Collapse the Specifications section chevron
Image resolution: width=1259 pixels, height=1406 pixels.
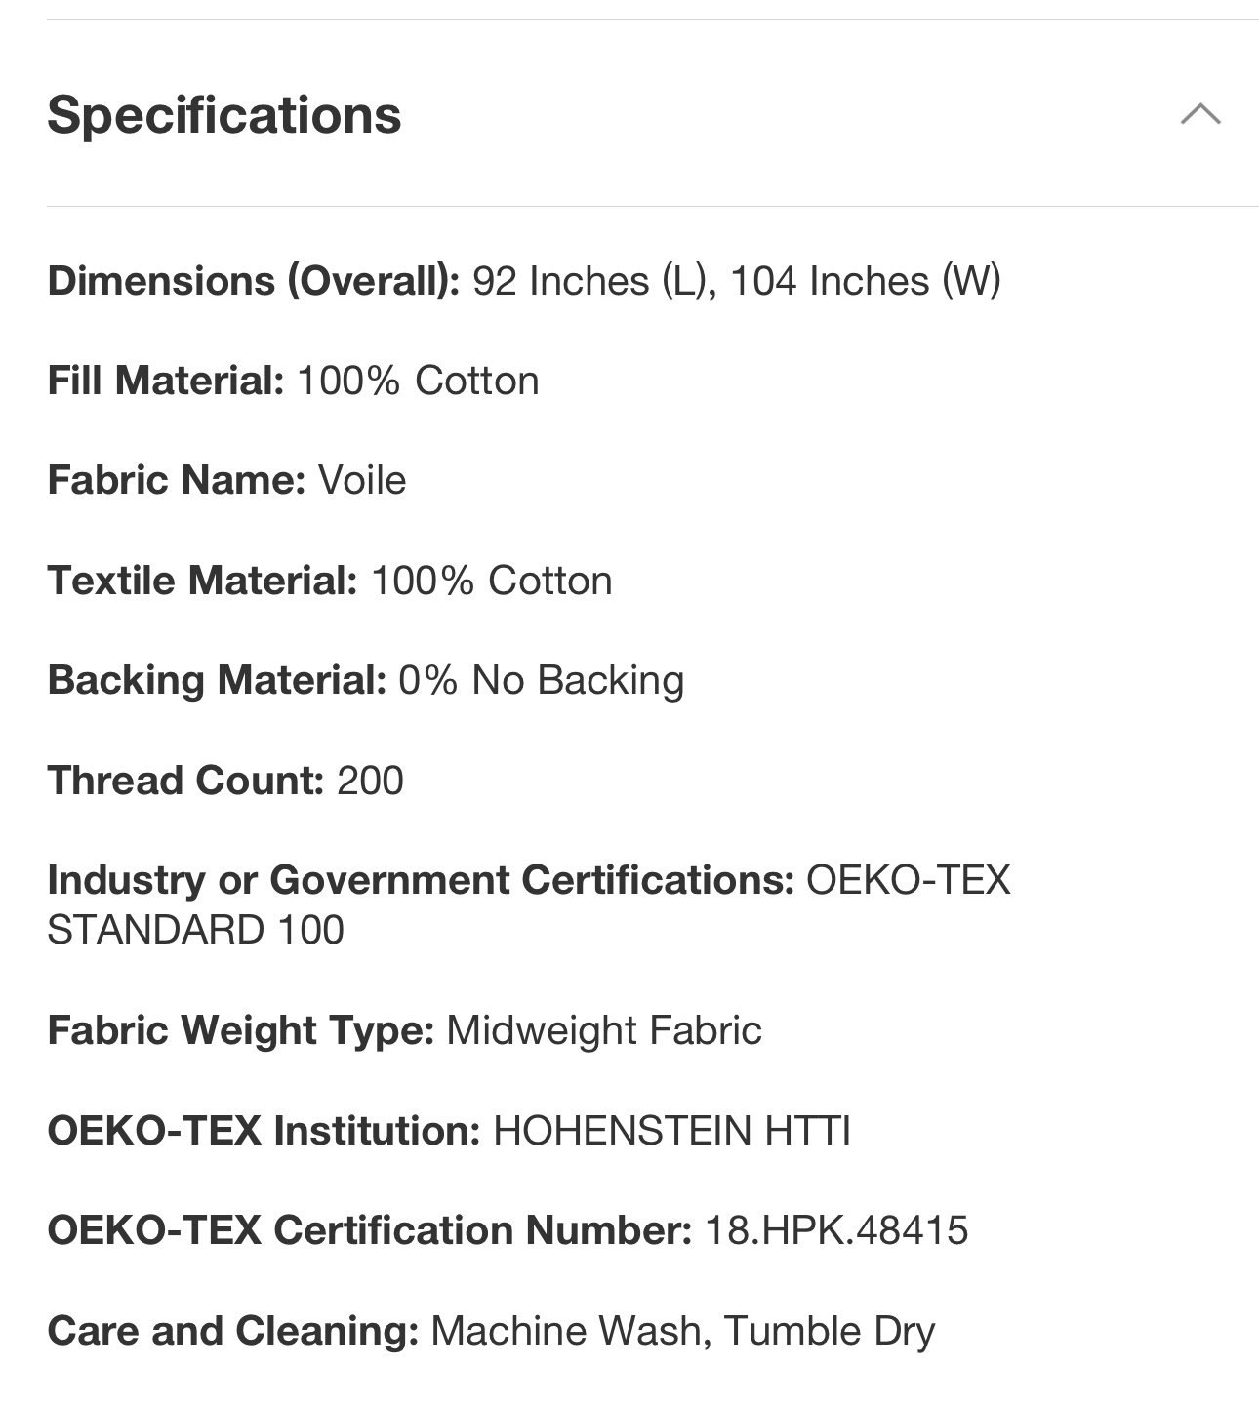coord(1199,114)
